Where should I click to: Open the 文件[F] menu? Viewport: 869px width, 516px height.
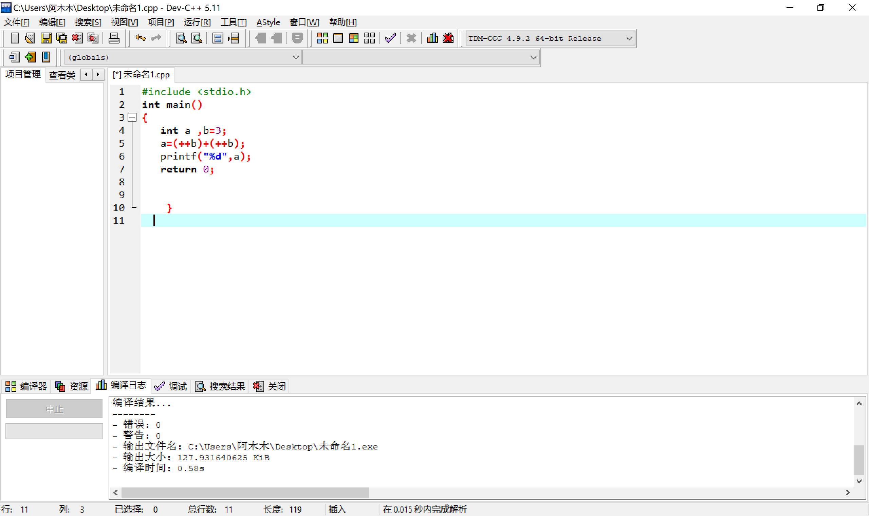tap(17, 22)
